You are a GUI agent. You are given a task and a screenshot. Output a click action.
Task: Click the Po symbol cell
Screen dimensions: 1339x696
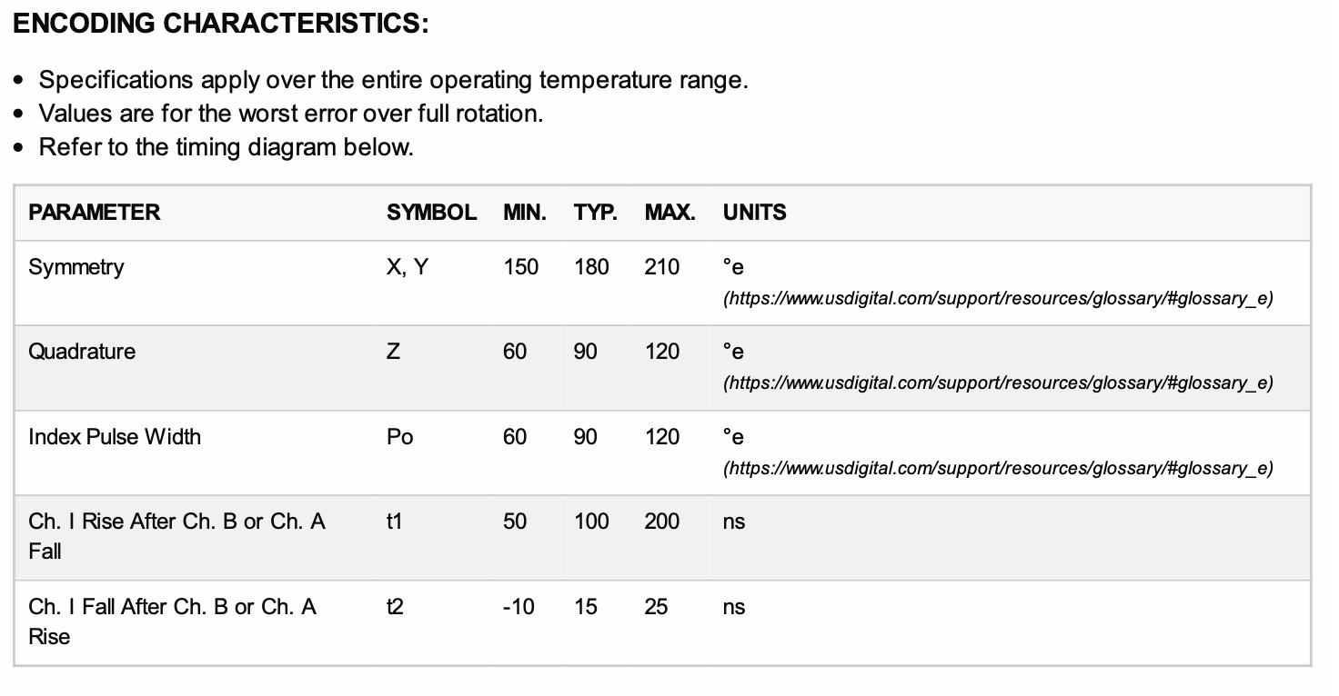tap(399, 437)
